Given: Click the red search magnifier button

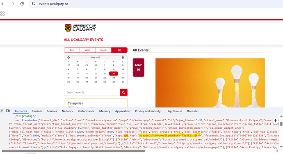Looking at the screenshot, I should (x=123, y=92).
